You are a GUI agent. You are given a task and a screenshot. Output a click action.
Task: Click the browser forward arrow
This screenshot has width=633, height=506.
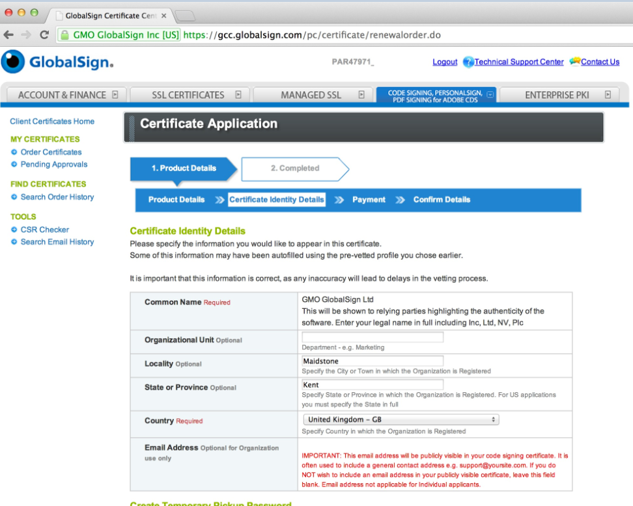[26, 35]
